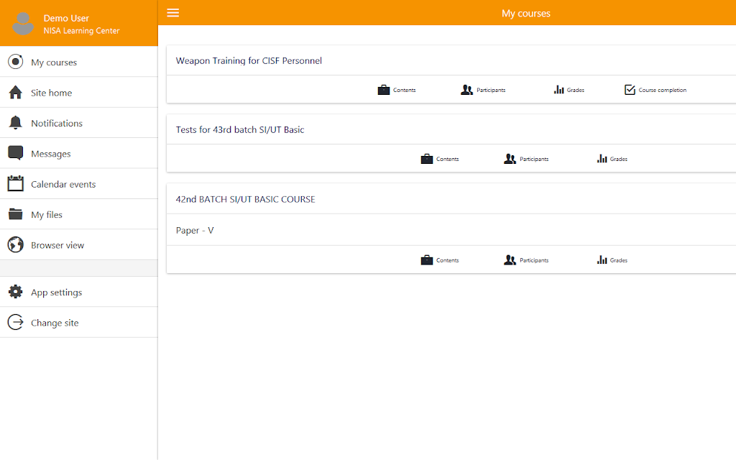Select Change site menu entry

[x=79, y=323]
